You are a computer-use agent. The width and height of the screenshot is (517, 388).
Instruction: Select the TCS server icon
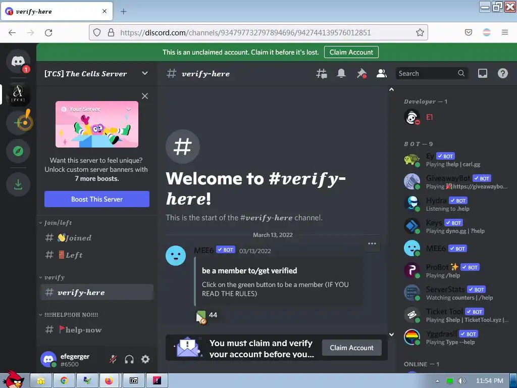(18, 94)
